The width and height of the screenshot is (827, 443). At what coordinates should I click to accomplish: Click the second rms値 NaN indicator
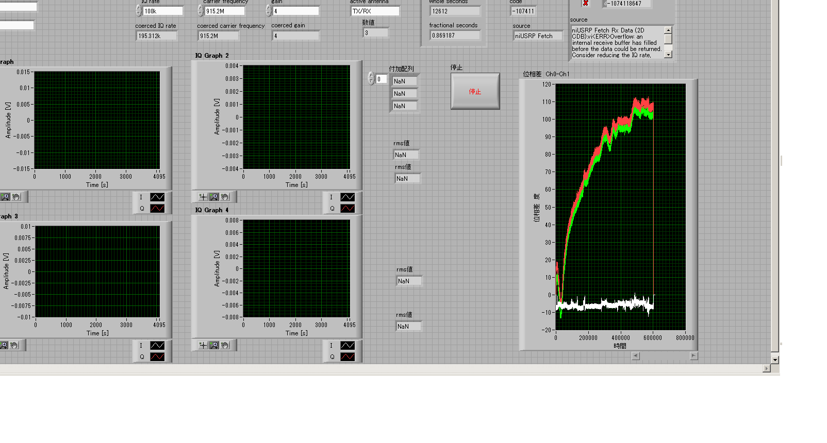tap(408, 178)
